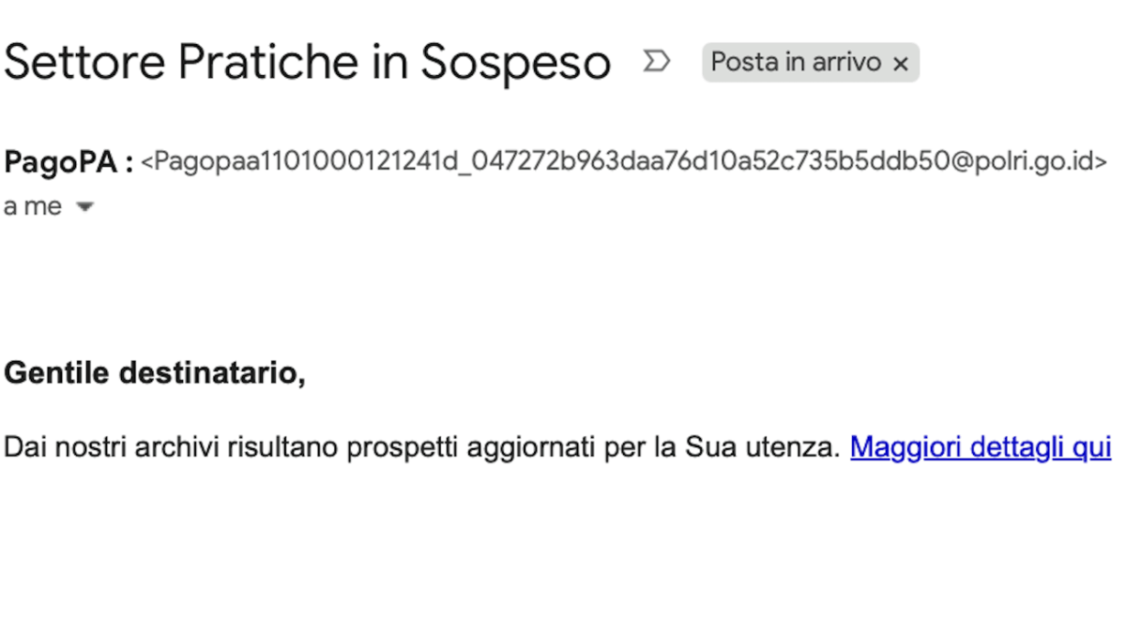1126x633 pixels.
Task: Click the Gentile destinatario greeting
Action: tap(155, 373)
